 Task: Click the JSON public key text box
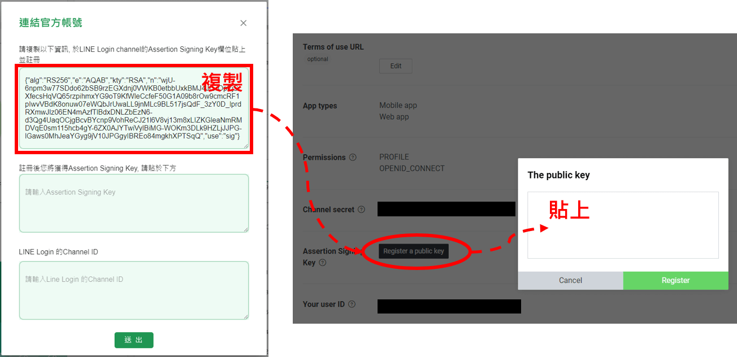tap(134, 108)
